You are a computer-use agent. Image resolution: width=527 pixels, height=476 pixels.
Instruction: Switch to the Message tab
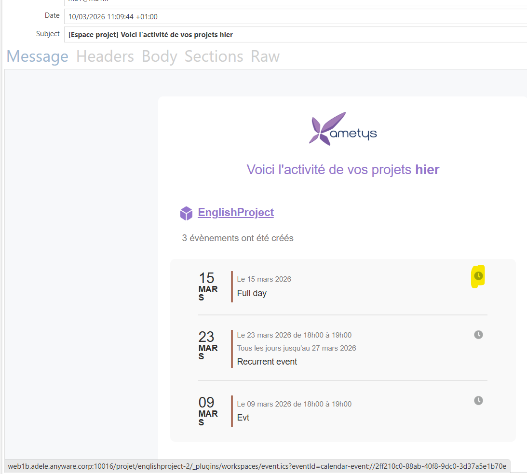(38, 56)
